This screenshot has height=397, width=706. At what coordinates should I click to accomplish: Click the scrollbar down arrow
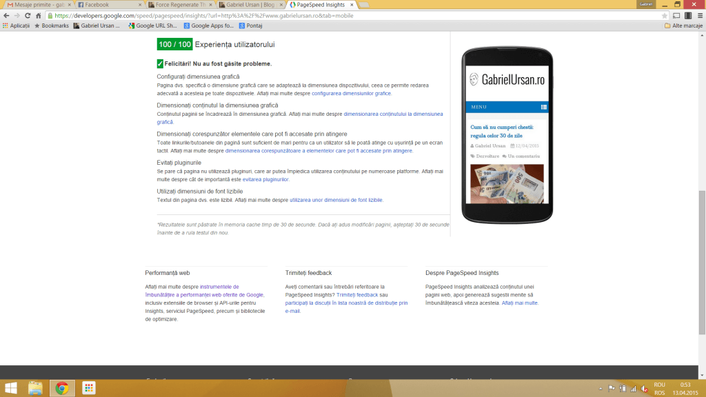pyautogui.click(x=702, y=375)
